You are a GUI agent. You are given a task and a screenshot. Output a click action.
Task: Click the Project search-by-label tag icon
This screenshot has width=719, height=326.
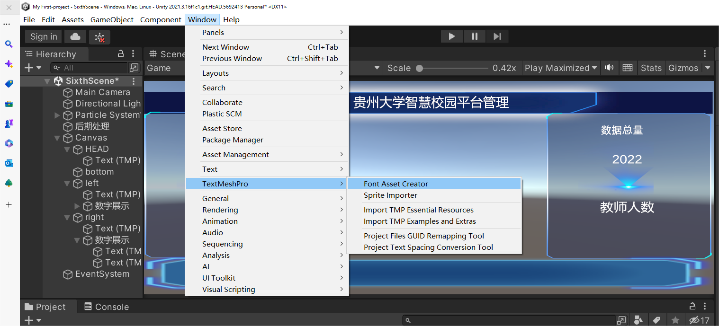pos(656,320)
